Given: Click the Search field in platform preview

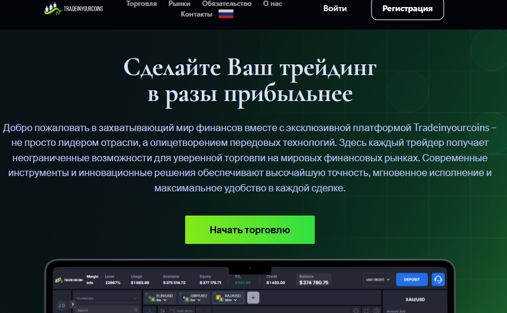Looking at the screenshot, I should click(107, 310).
